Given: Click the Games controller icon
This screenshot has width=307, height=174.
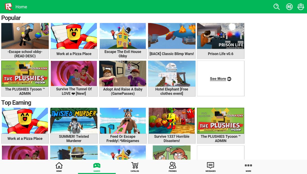Looking at the screenshot, I should pos(97,165).
